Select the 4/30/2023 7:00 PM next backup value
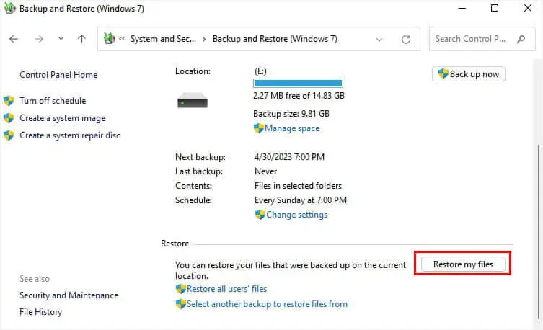The width and height of the screenshot is (543, 330). coord(289,157)
